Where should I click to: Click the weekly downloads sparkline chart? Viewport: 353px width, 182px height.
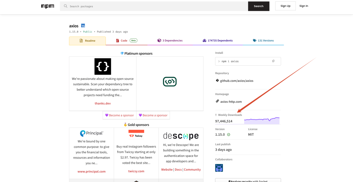coord(261,120)
